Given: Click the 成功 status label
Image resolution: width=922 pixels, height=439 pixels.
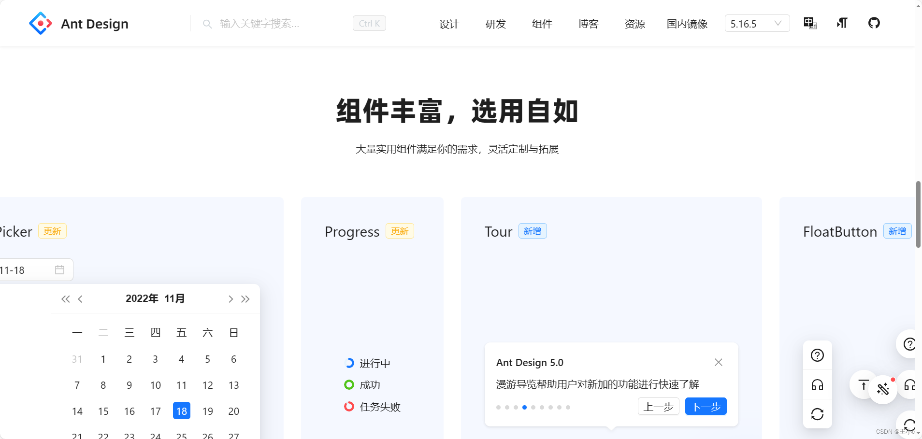Looking at the screenshot, I should click(370, 385).
